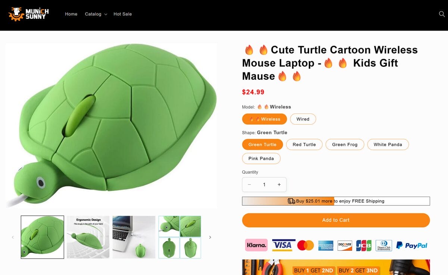Click the Add to Cart button
448x275 pixels.
click(336, 220)
